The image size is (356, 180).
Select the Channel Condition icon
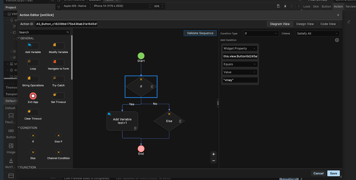58,152
